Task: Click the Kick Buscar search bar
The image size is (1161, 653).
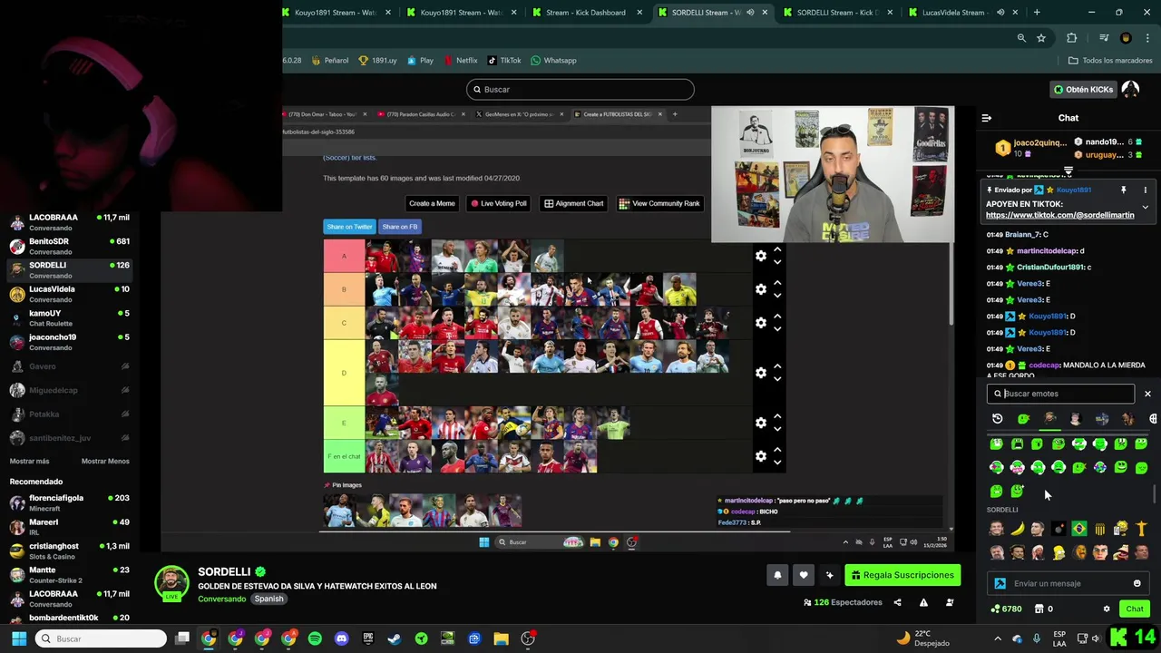Action: [x=580, y=89]
